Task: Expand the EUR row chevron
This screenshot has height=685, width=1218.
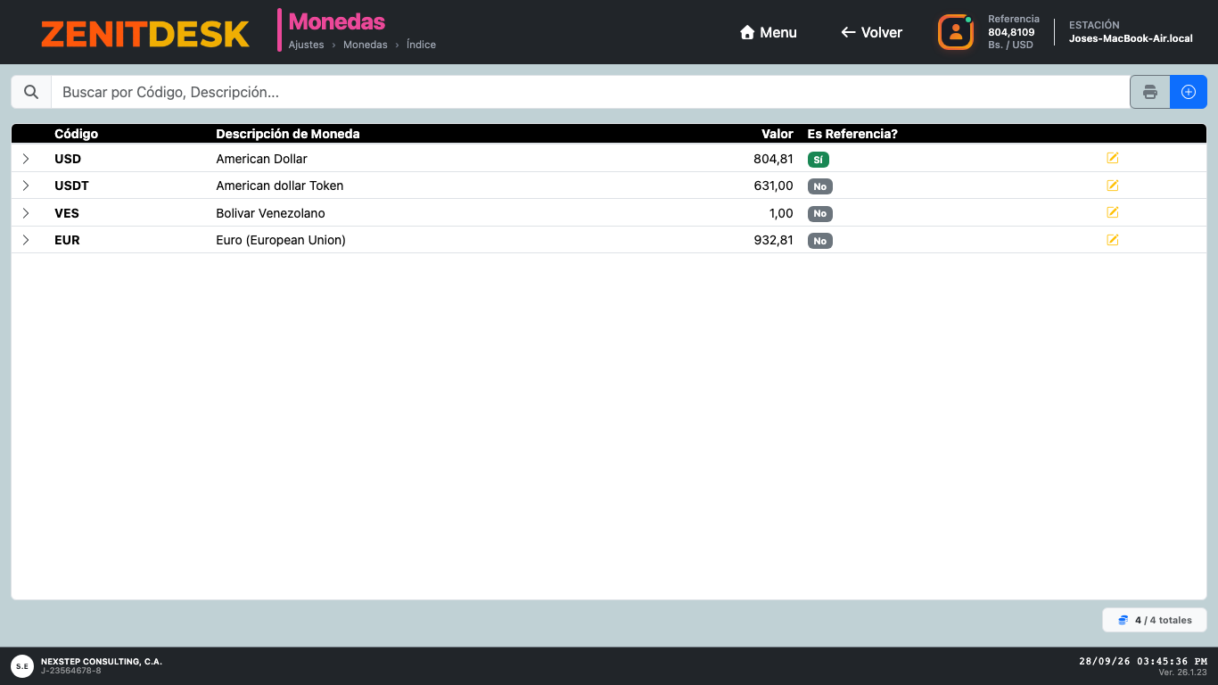Action: pos(26,240)
